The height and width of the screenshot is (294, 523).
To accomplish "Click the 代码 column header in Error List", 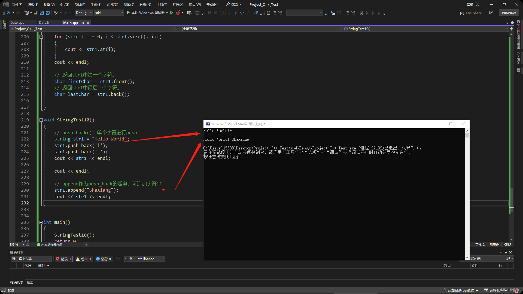I will (x=28, y=266).
